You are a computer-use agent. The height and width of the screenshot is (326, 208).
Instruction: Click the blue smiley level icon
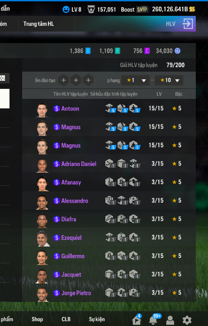66,10
